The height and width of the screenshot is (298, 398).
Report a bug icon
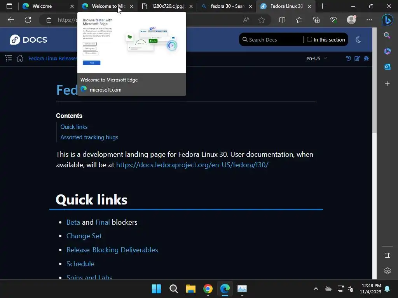366,59
